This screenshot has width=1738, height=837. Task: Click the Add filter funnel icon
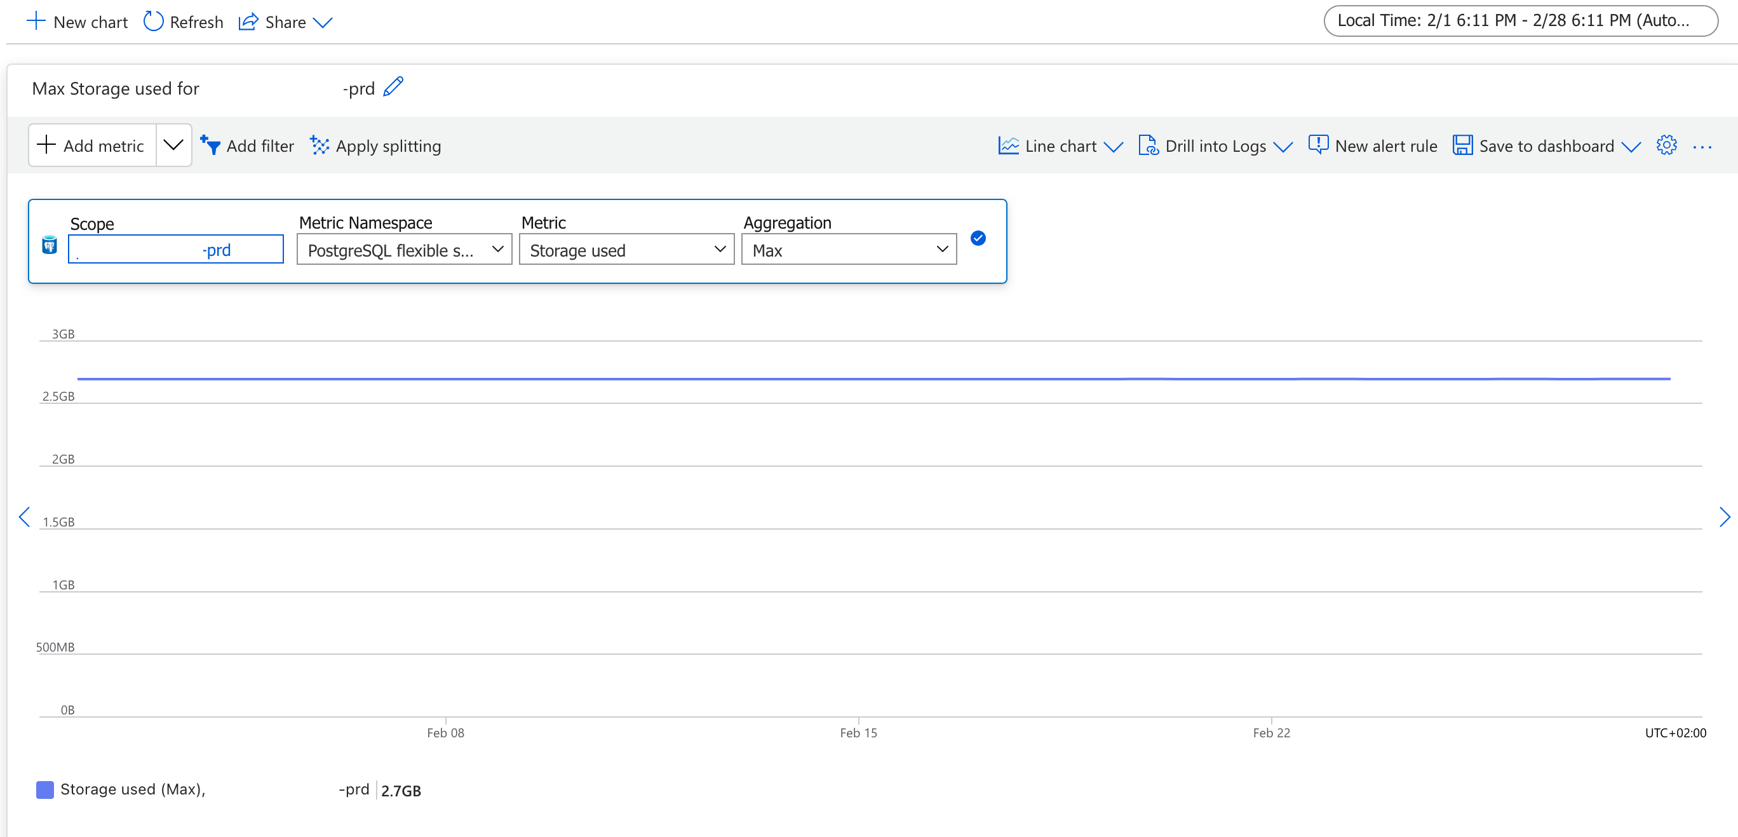tap(210, 145)
